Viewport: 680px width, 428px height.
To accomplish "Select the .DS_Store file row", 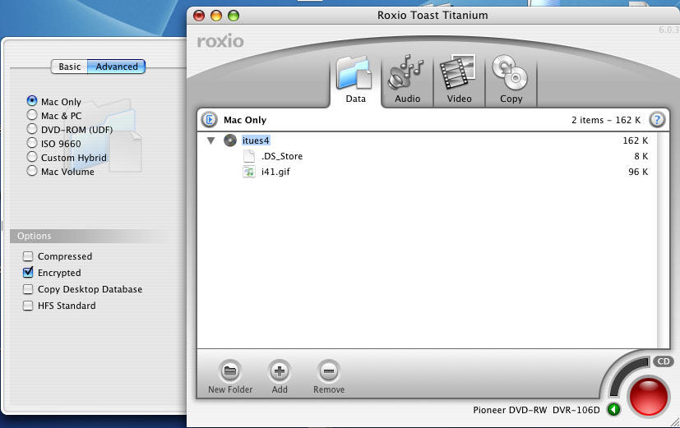I will [x=428, y=156].
